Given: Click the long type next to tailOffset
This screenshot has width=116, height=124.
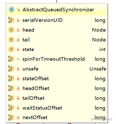Looking at the screenshot, I should coord(100,98).
